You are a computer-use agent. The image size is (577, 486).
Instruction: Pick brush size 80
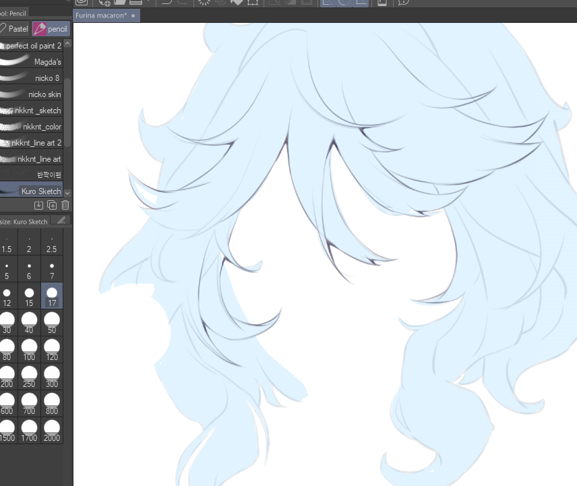[7, 350]
